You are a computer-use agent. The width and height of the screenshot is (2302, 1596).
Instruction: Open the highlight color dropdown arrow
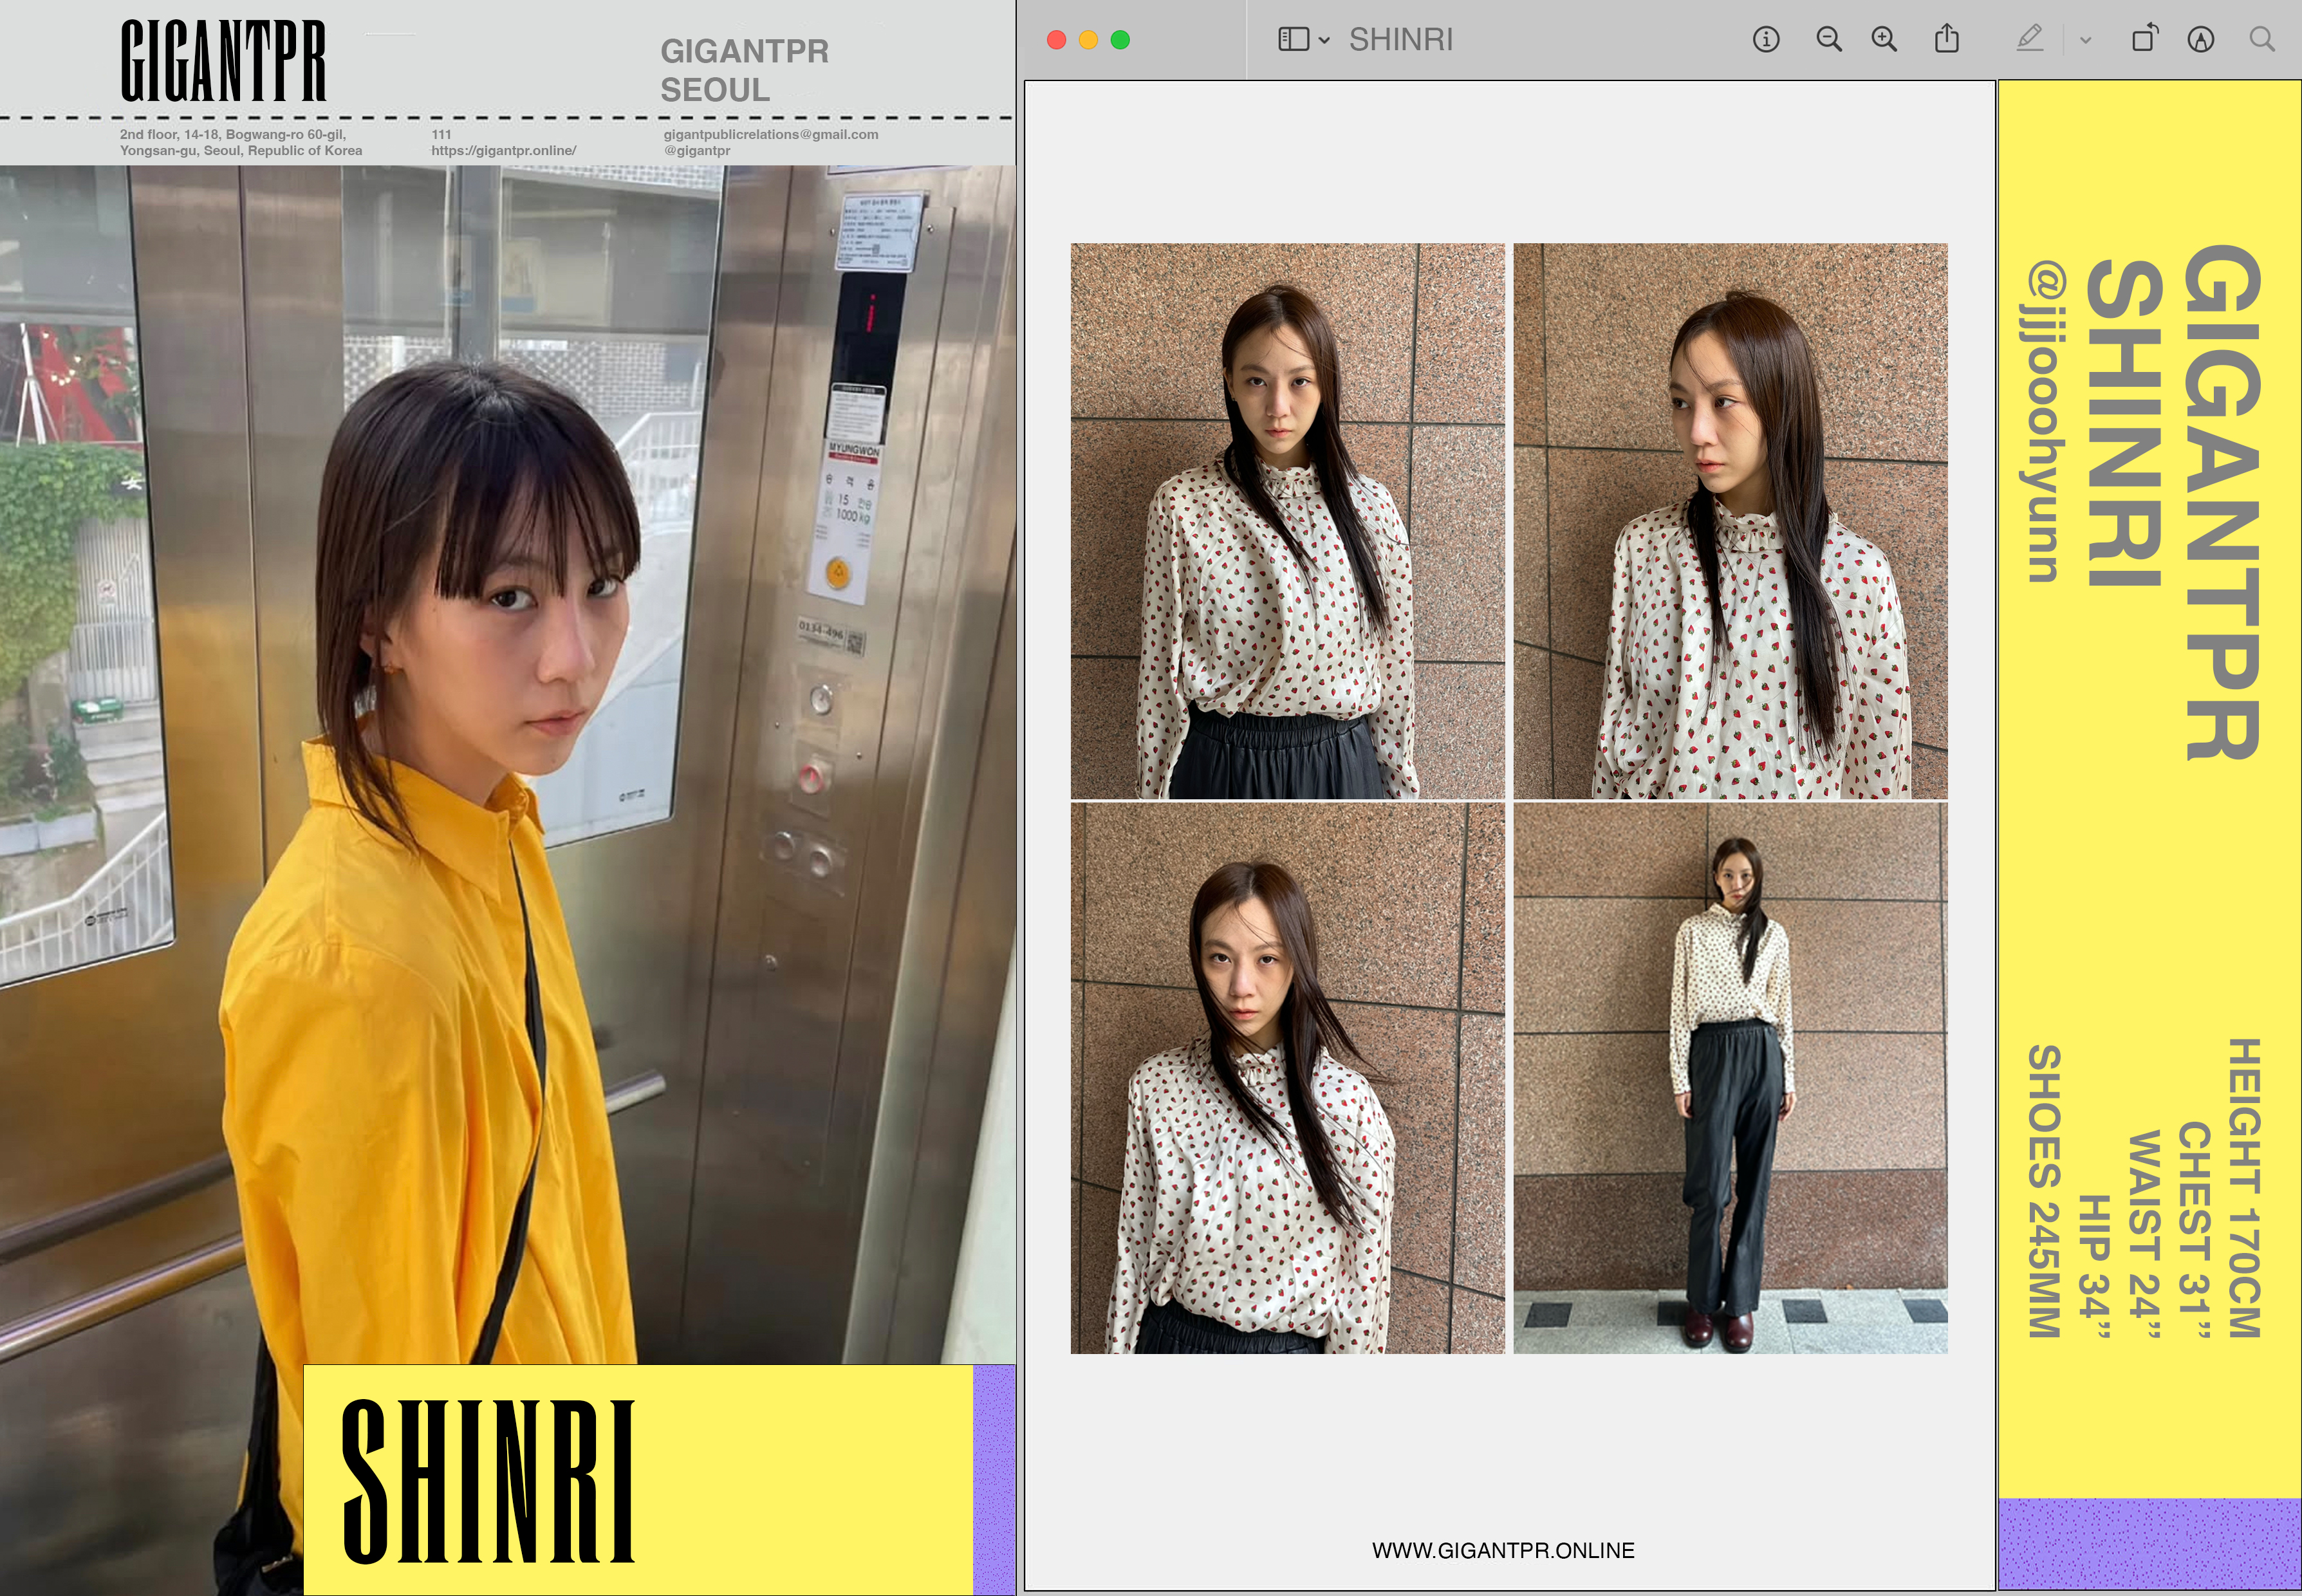click(2085, 41)
